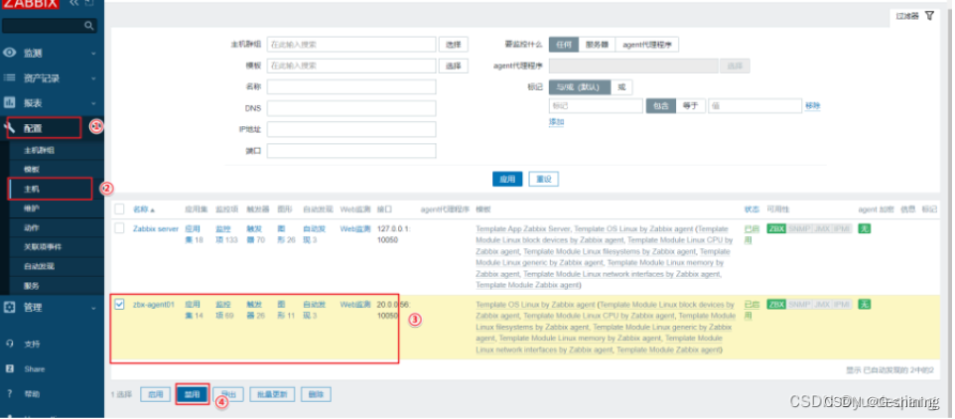
Task: Click 重设 button in the filter
Action: 544,180
